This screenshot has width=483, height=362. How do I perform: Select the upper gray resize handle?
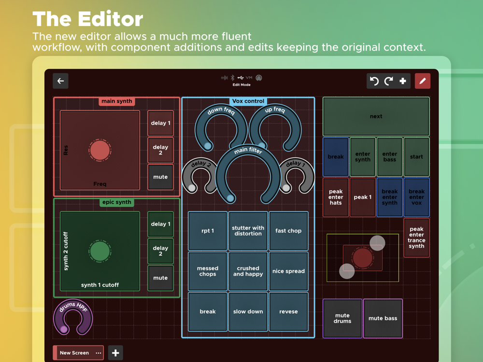point(377,243)
